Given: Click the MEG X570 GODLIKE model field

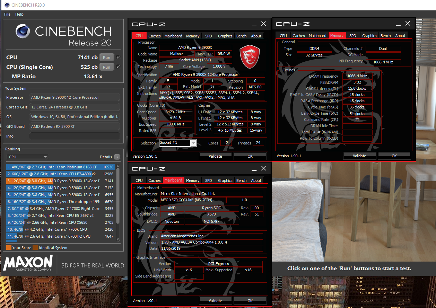Looking at the screenshot, I should coord(193,200).
